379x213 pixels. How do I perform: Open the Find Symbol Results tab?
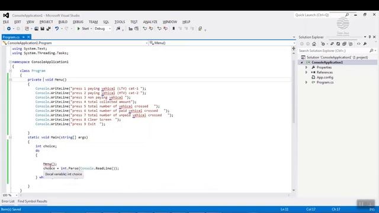pos(33,201)
